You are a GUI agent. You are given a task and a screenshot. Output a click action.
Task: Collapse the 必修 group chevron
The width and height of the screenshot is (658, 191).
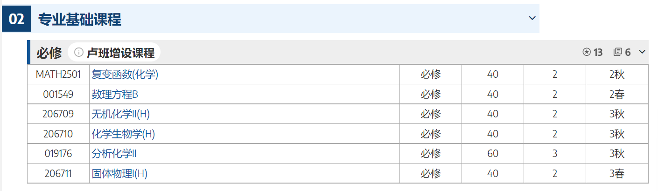coord(642,52)
